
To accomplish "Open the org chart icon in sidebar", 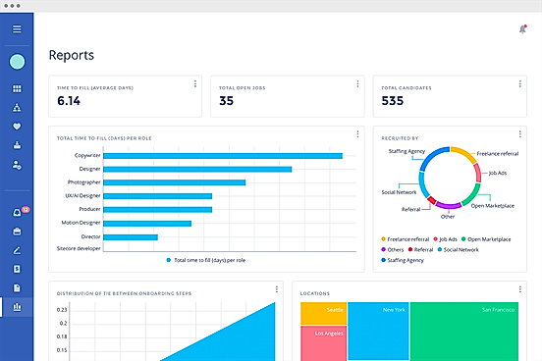I will pos(17,108).
